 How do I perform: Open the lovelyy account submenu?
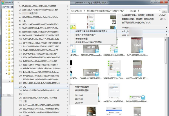143,28
